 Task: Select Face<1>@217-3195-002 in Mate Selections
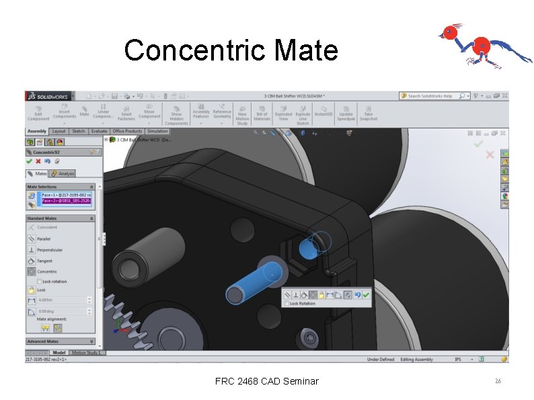pyautogui.click(x=66, y=195)
